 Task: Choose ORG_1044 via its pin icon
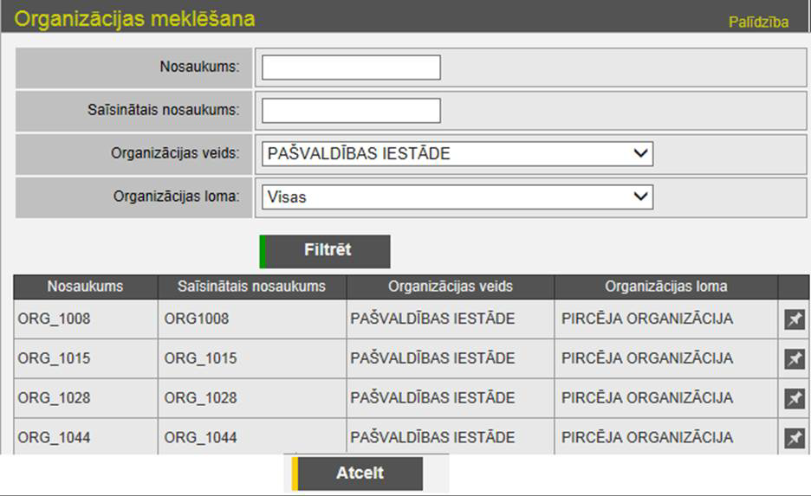click(794, 438)
